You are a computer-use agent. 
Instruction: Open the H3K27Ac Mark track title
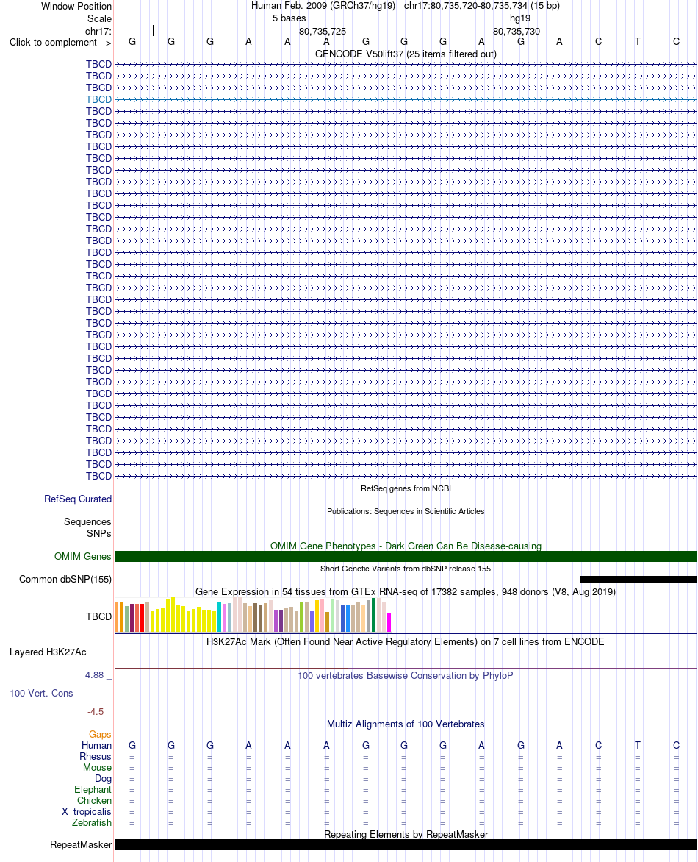tap(406, 641)
